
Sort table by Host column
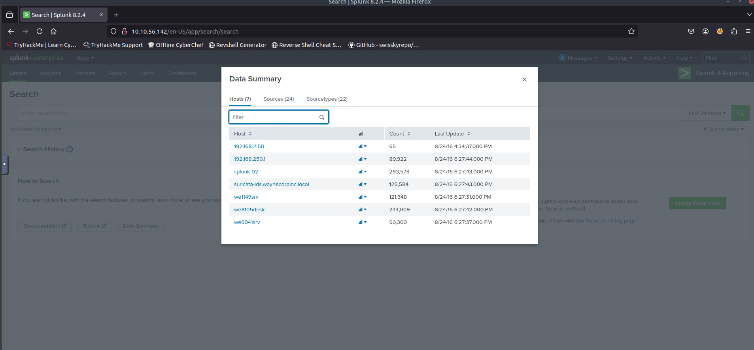click(243, 134)
